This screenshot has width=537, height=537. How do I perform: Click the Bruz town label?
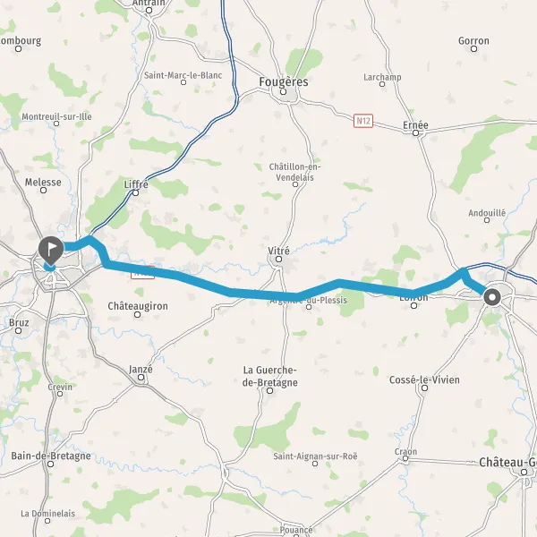click(x=19, y=322)
